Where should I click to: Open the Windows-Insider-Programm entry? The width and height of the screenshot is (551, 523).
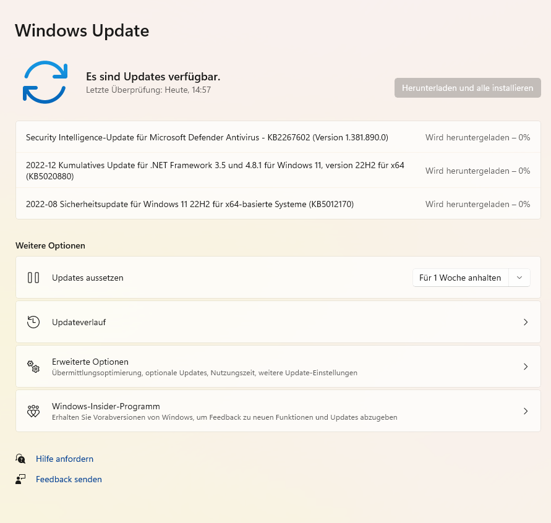[278, 411]
